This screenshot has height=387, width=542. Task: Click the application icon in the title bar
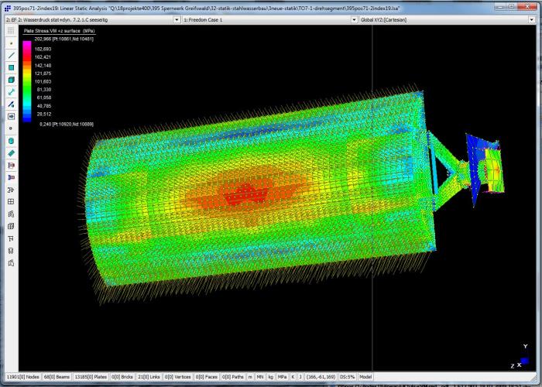6,6
